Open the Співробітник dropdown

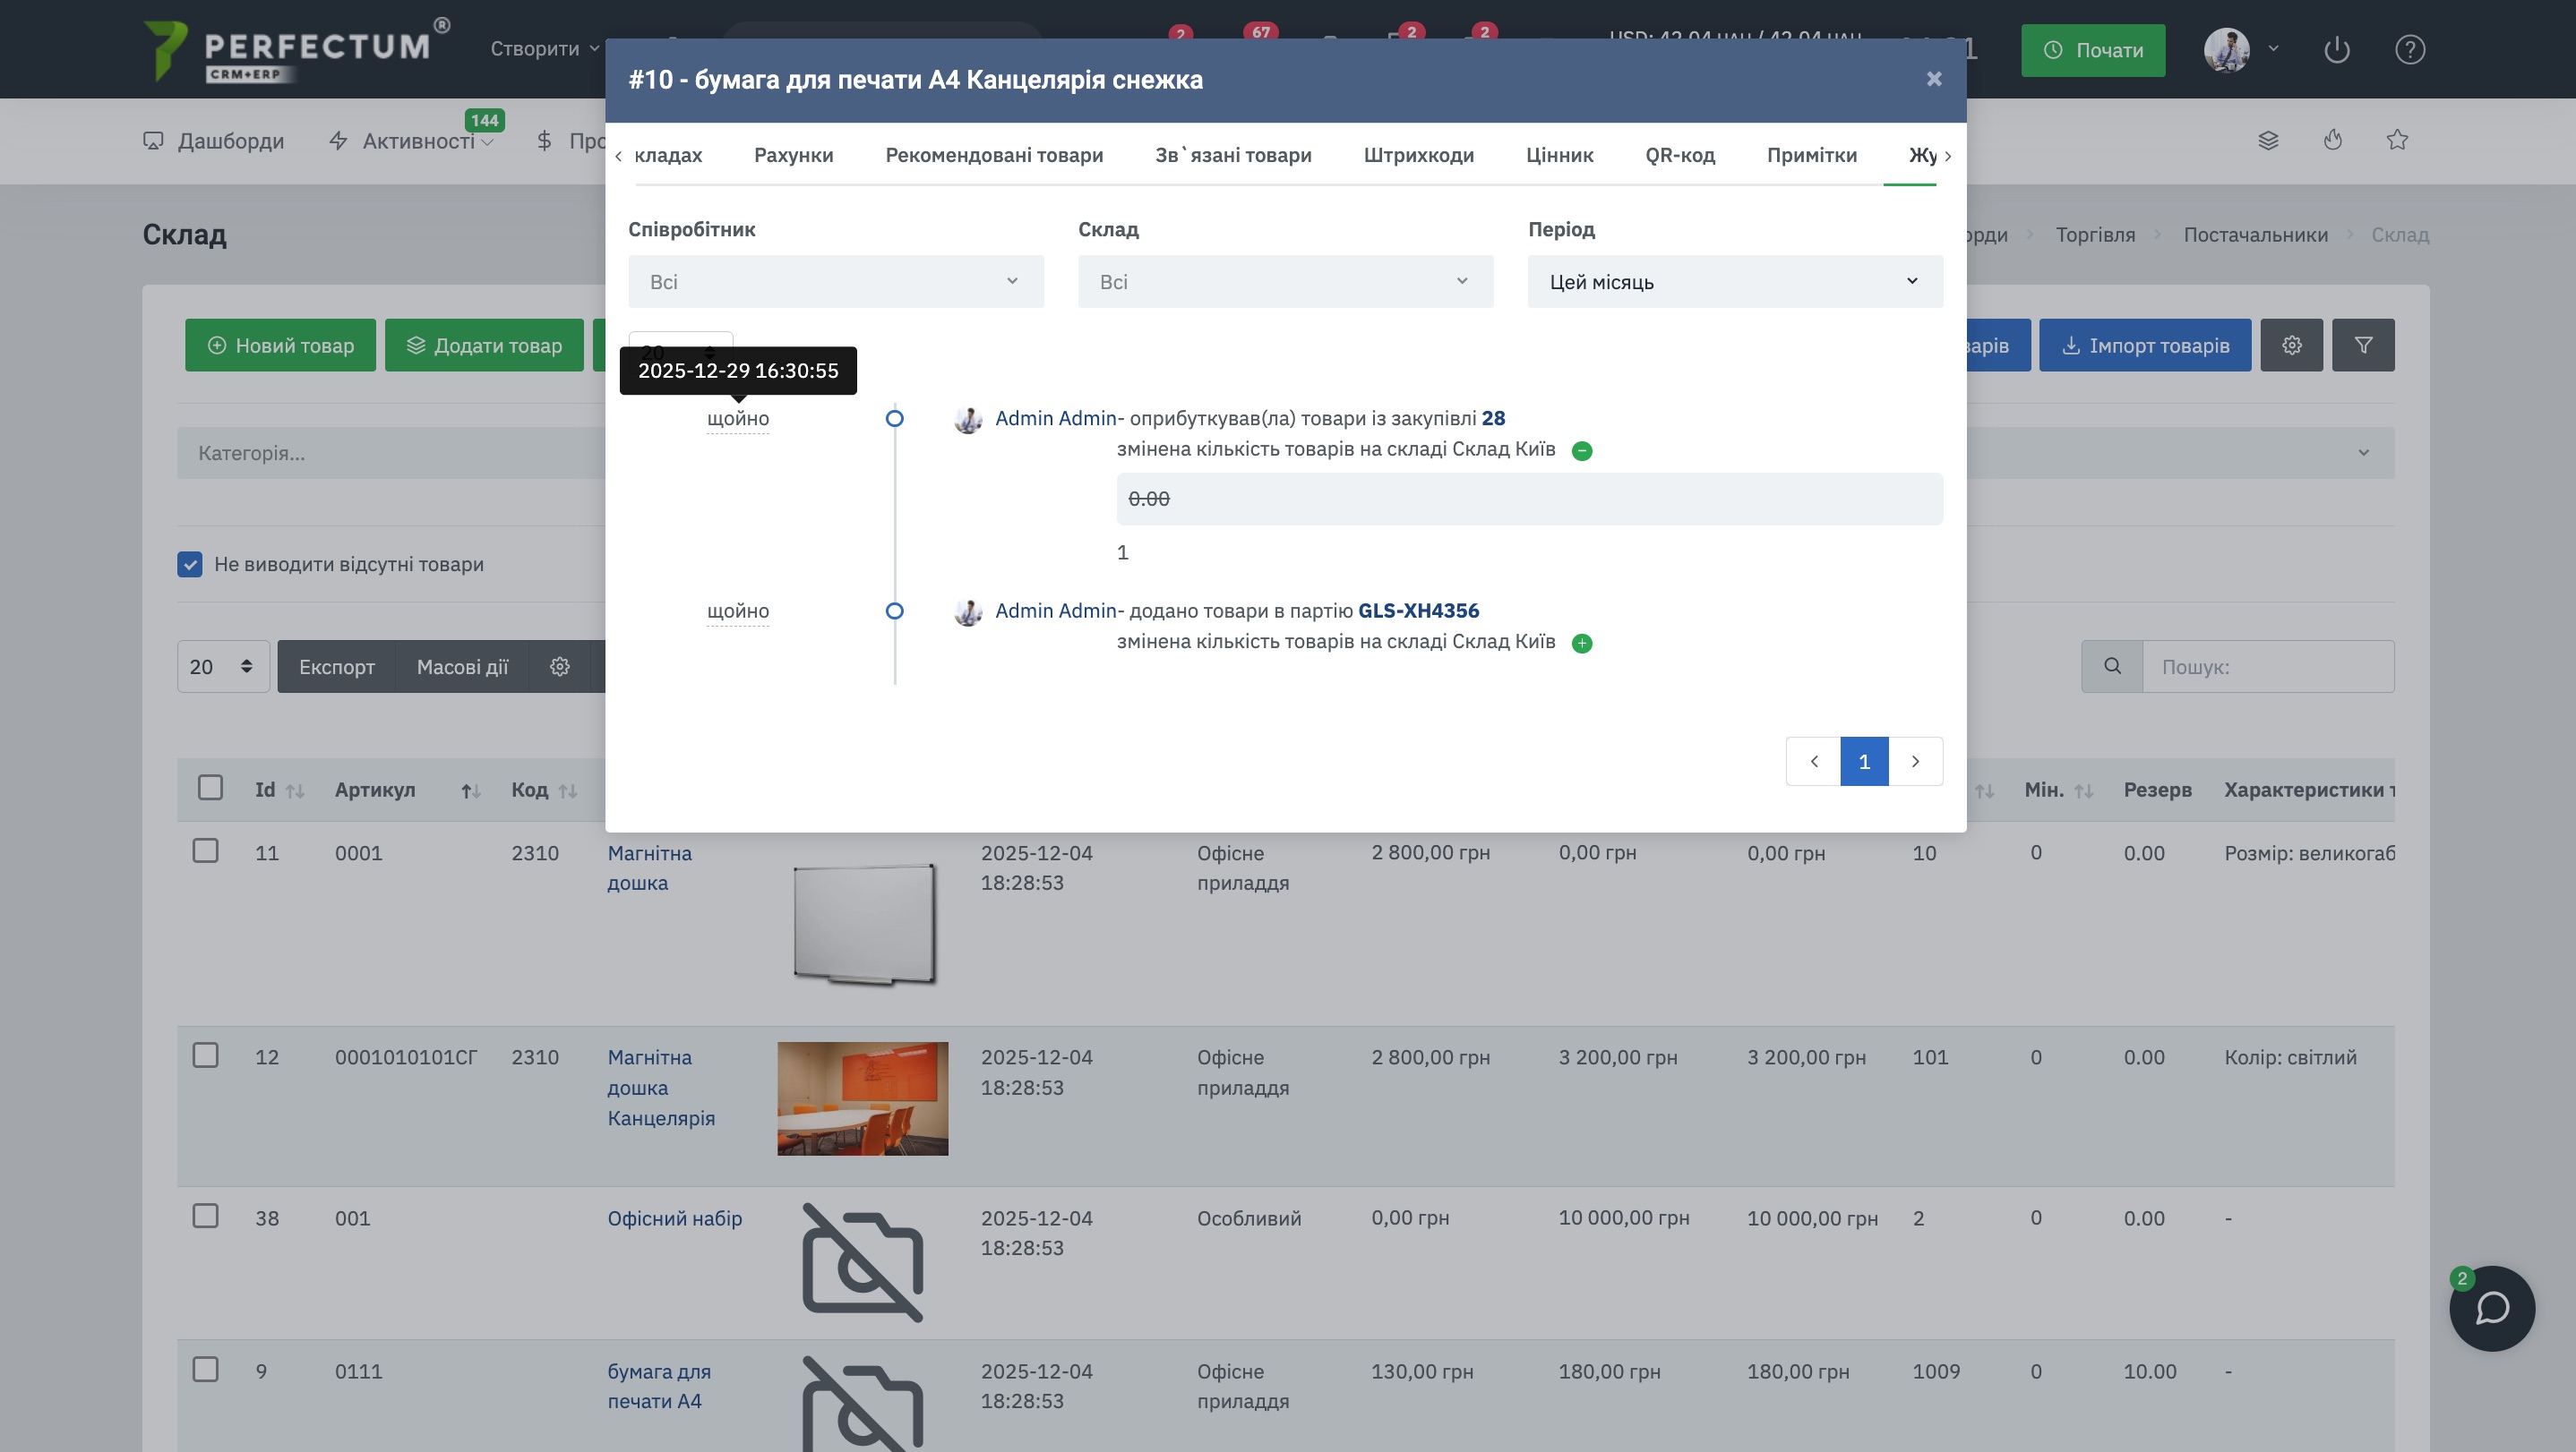pos(835,282)
